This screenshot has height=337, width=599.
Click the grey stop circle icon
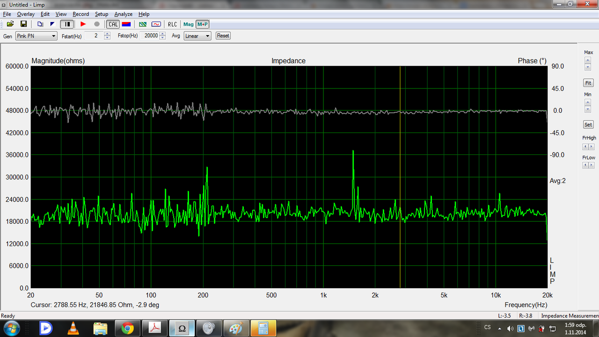pyautogui.click(x=97, y=24)
